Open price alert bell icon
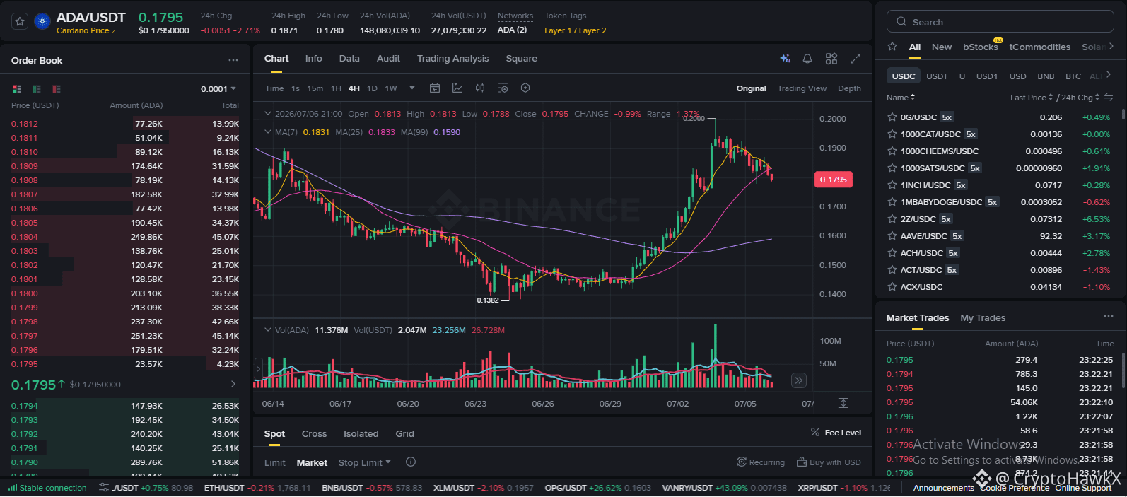The image size is (1127, 497). point(807,59)
